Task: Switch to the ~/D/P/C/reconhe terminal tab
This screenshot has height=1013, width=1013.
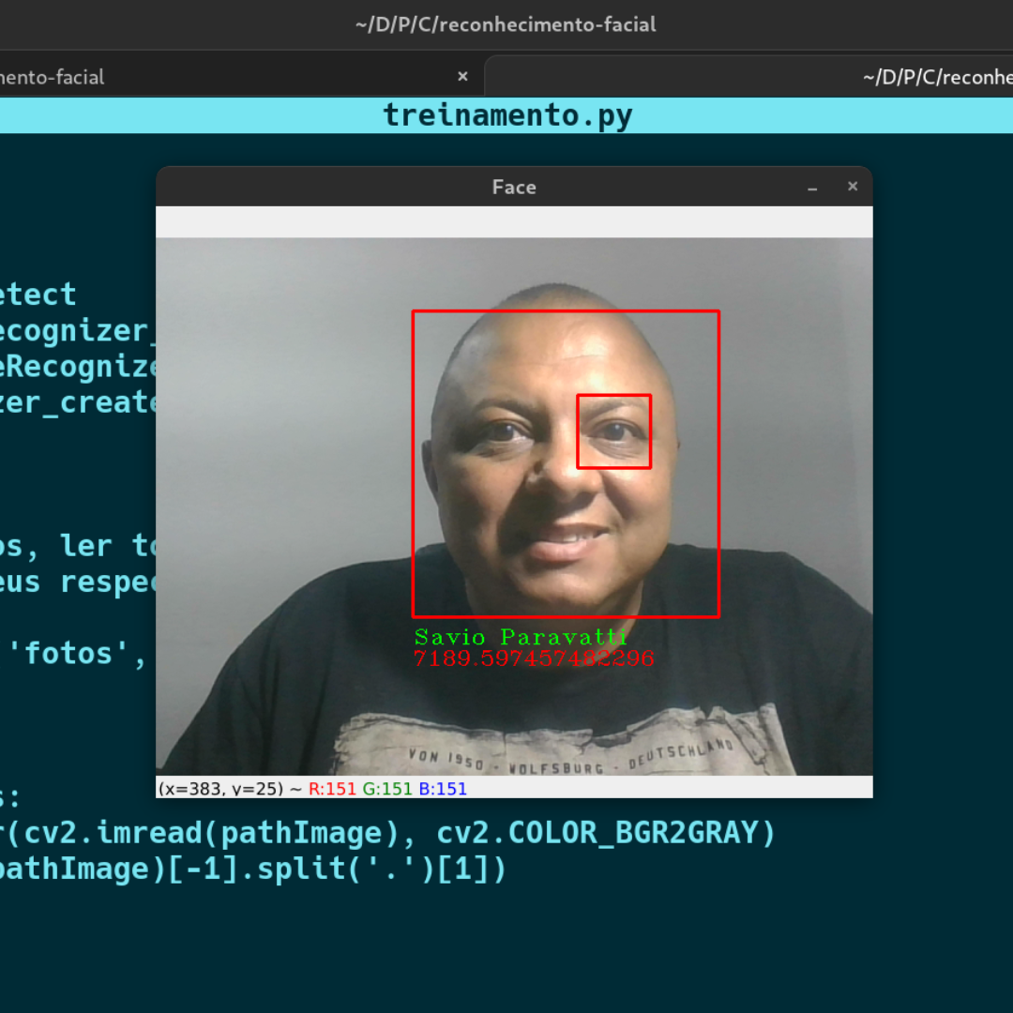Action: (749, 77)
